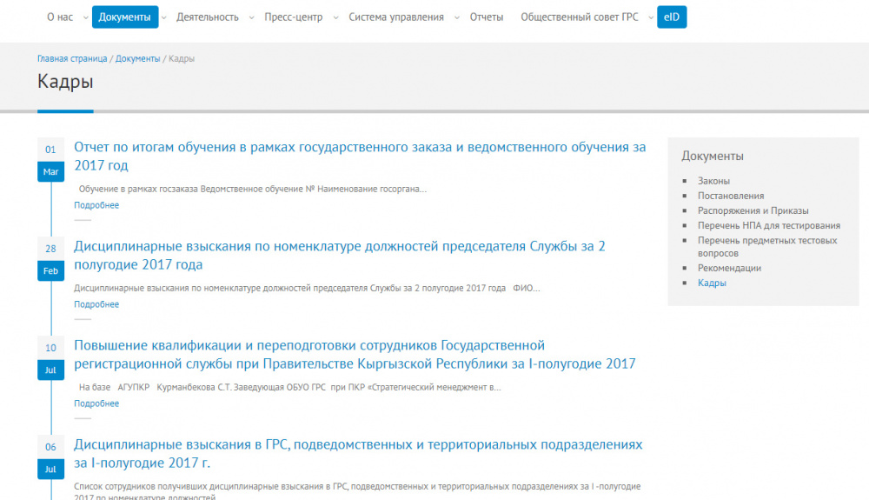Open Распоряжения и Приказы sidebar link
Screen dimensions: 869x500
pos(753,210)
